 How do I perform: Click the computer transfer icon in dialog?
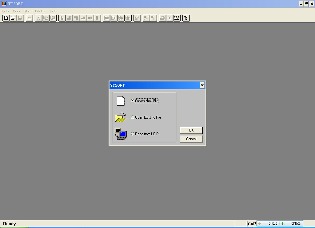tap(121, 134)
